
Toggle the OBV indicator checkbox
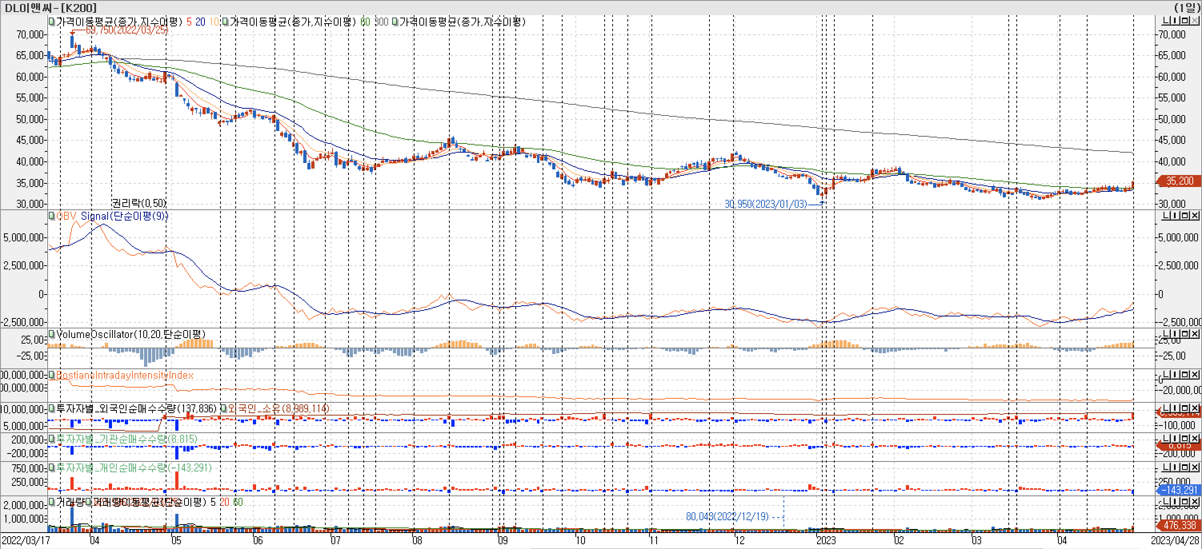pyautogui.click(x=52, y=216)
